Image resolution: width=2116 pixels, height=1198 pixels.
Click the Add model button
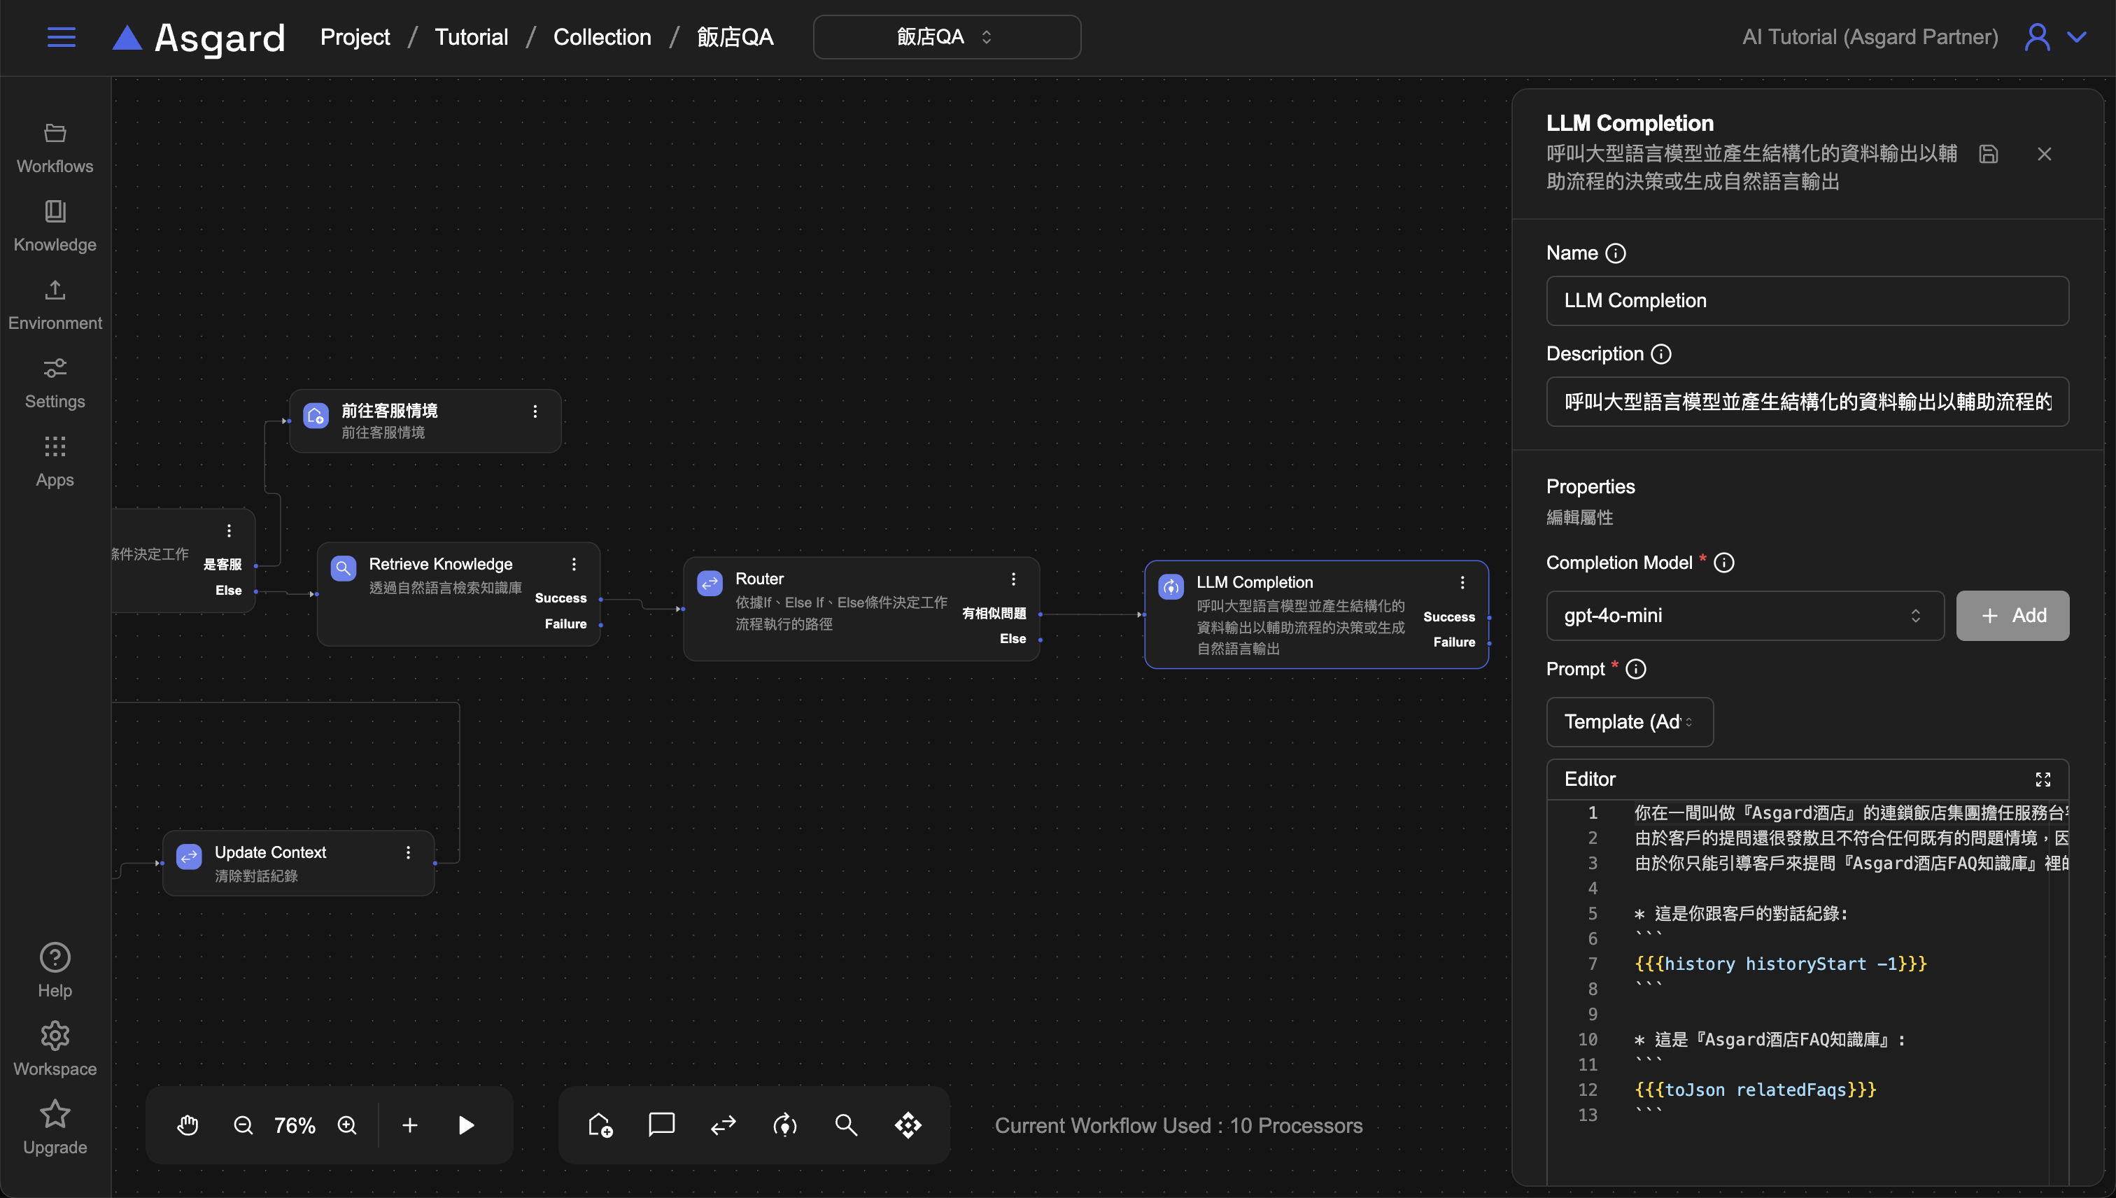(2012, 616)
